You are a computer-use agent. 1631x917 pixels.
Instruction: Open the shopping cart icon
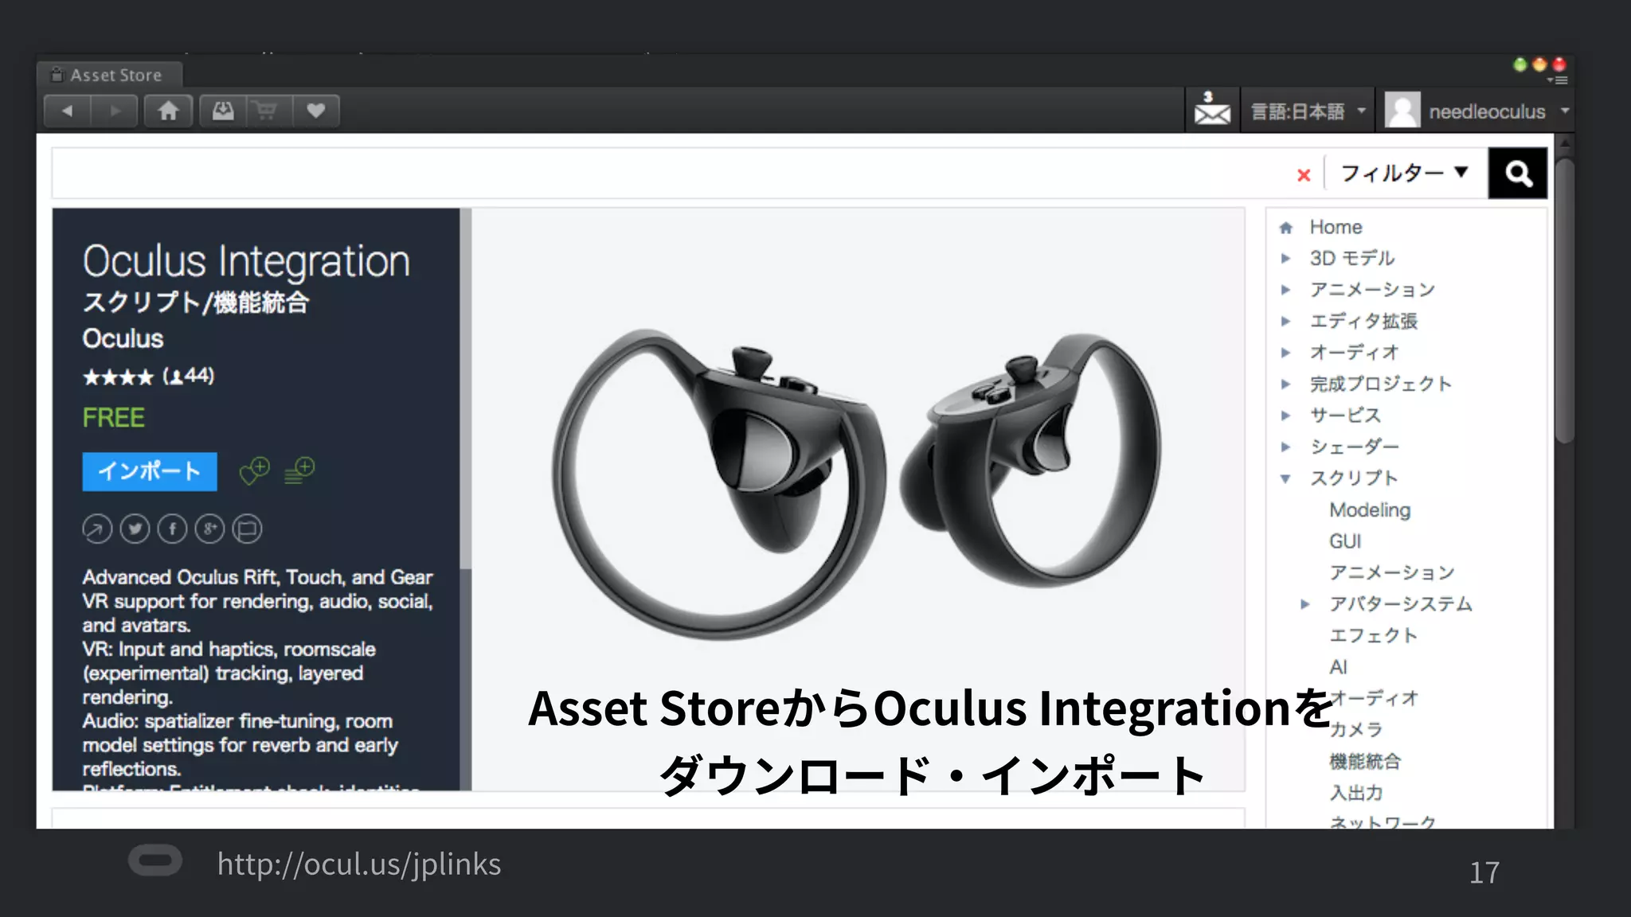click(266, 111)
